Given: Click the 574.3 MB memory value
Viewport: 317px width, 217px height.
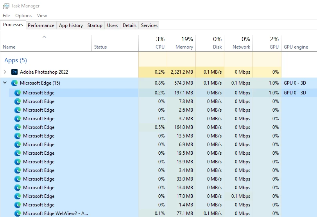Looking at the screenshot, I should 184,83.
